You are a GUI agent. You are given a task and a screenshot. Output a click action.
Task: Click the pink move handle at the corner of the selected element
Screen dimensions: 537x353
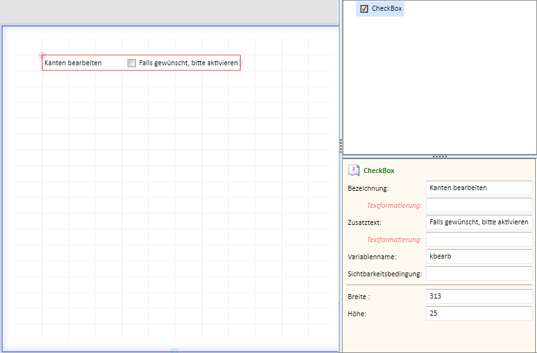click(x=42, y=55)
